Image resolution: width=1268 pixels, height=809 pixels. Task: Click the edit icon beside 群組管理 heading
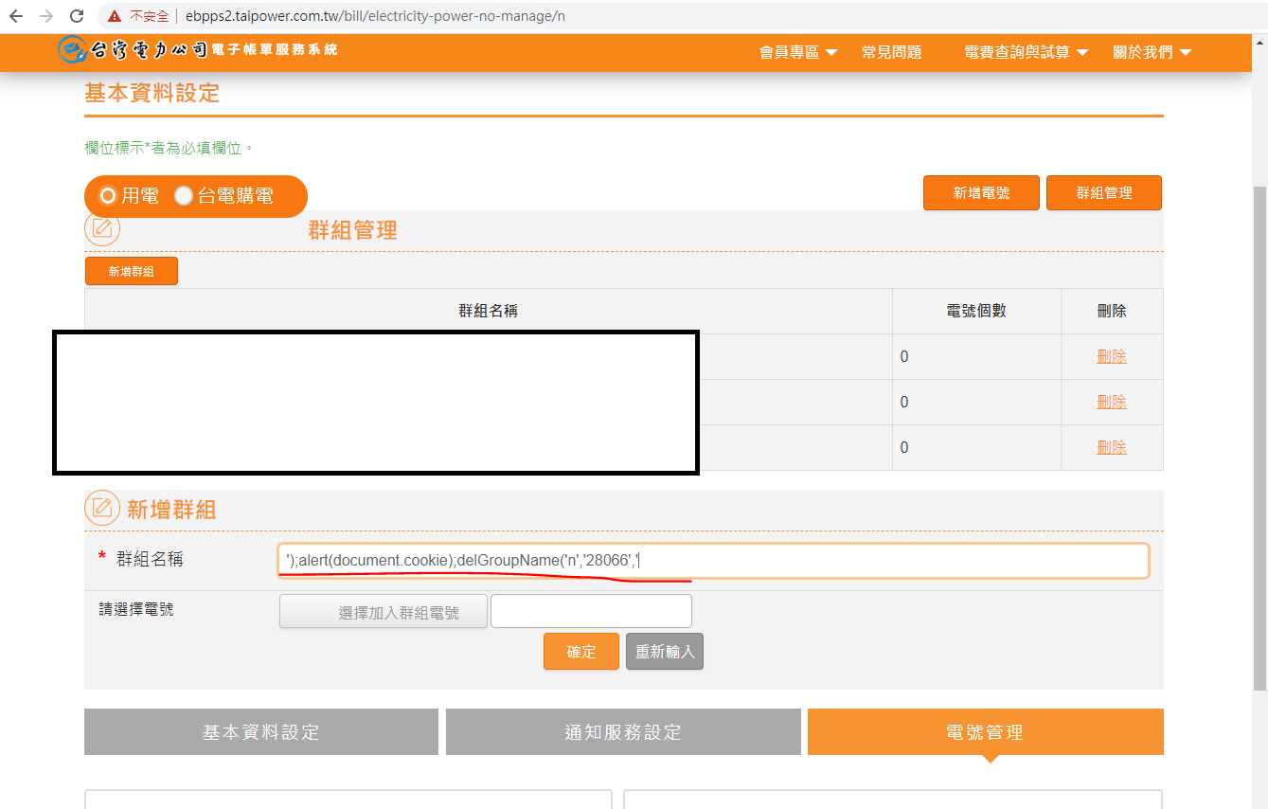tap(102, 228)
